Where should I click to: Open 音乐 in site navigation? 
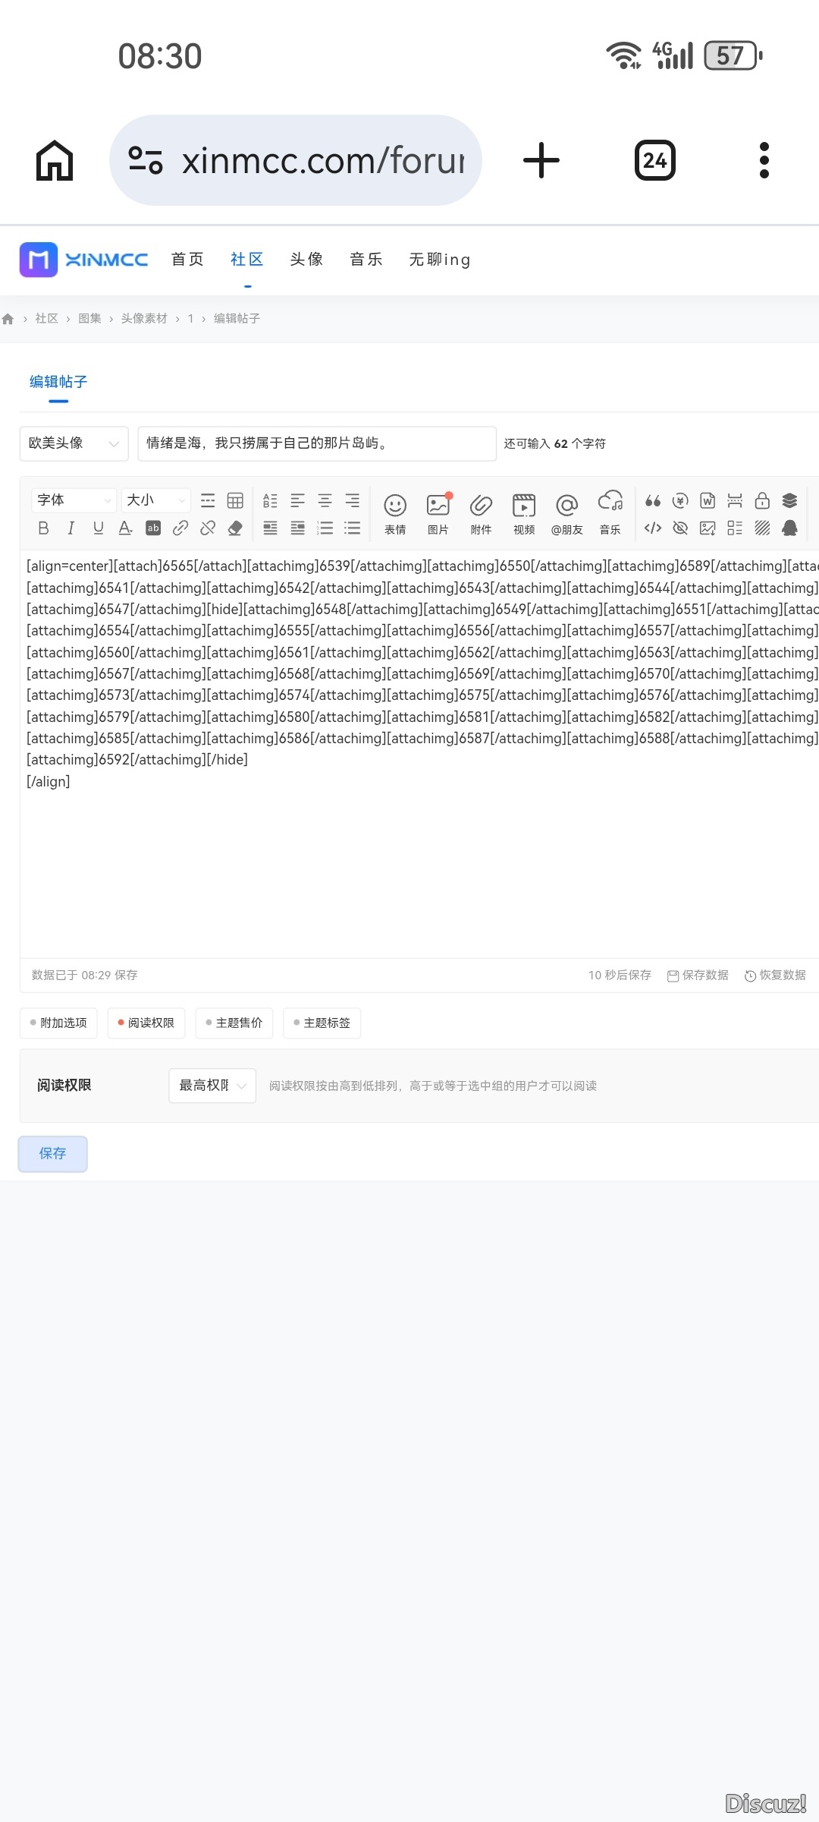[366, 260]
